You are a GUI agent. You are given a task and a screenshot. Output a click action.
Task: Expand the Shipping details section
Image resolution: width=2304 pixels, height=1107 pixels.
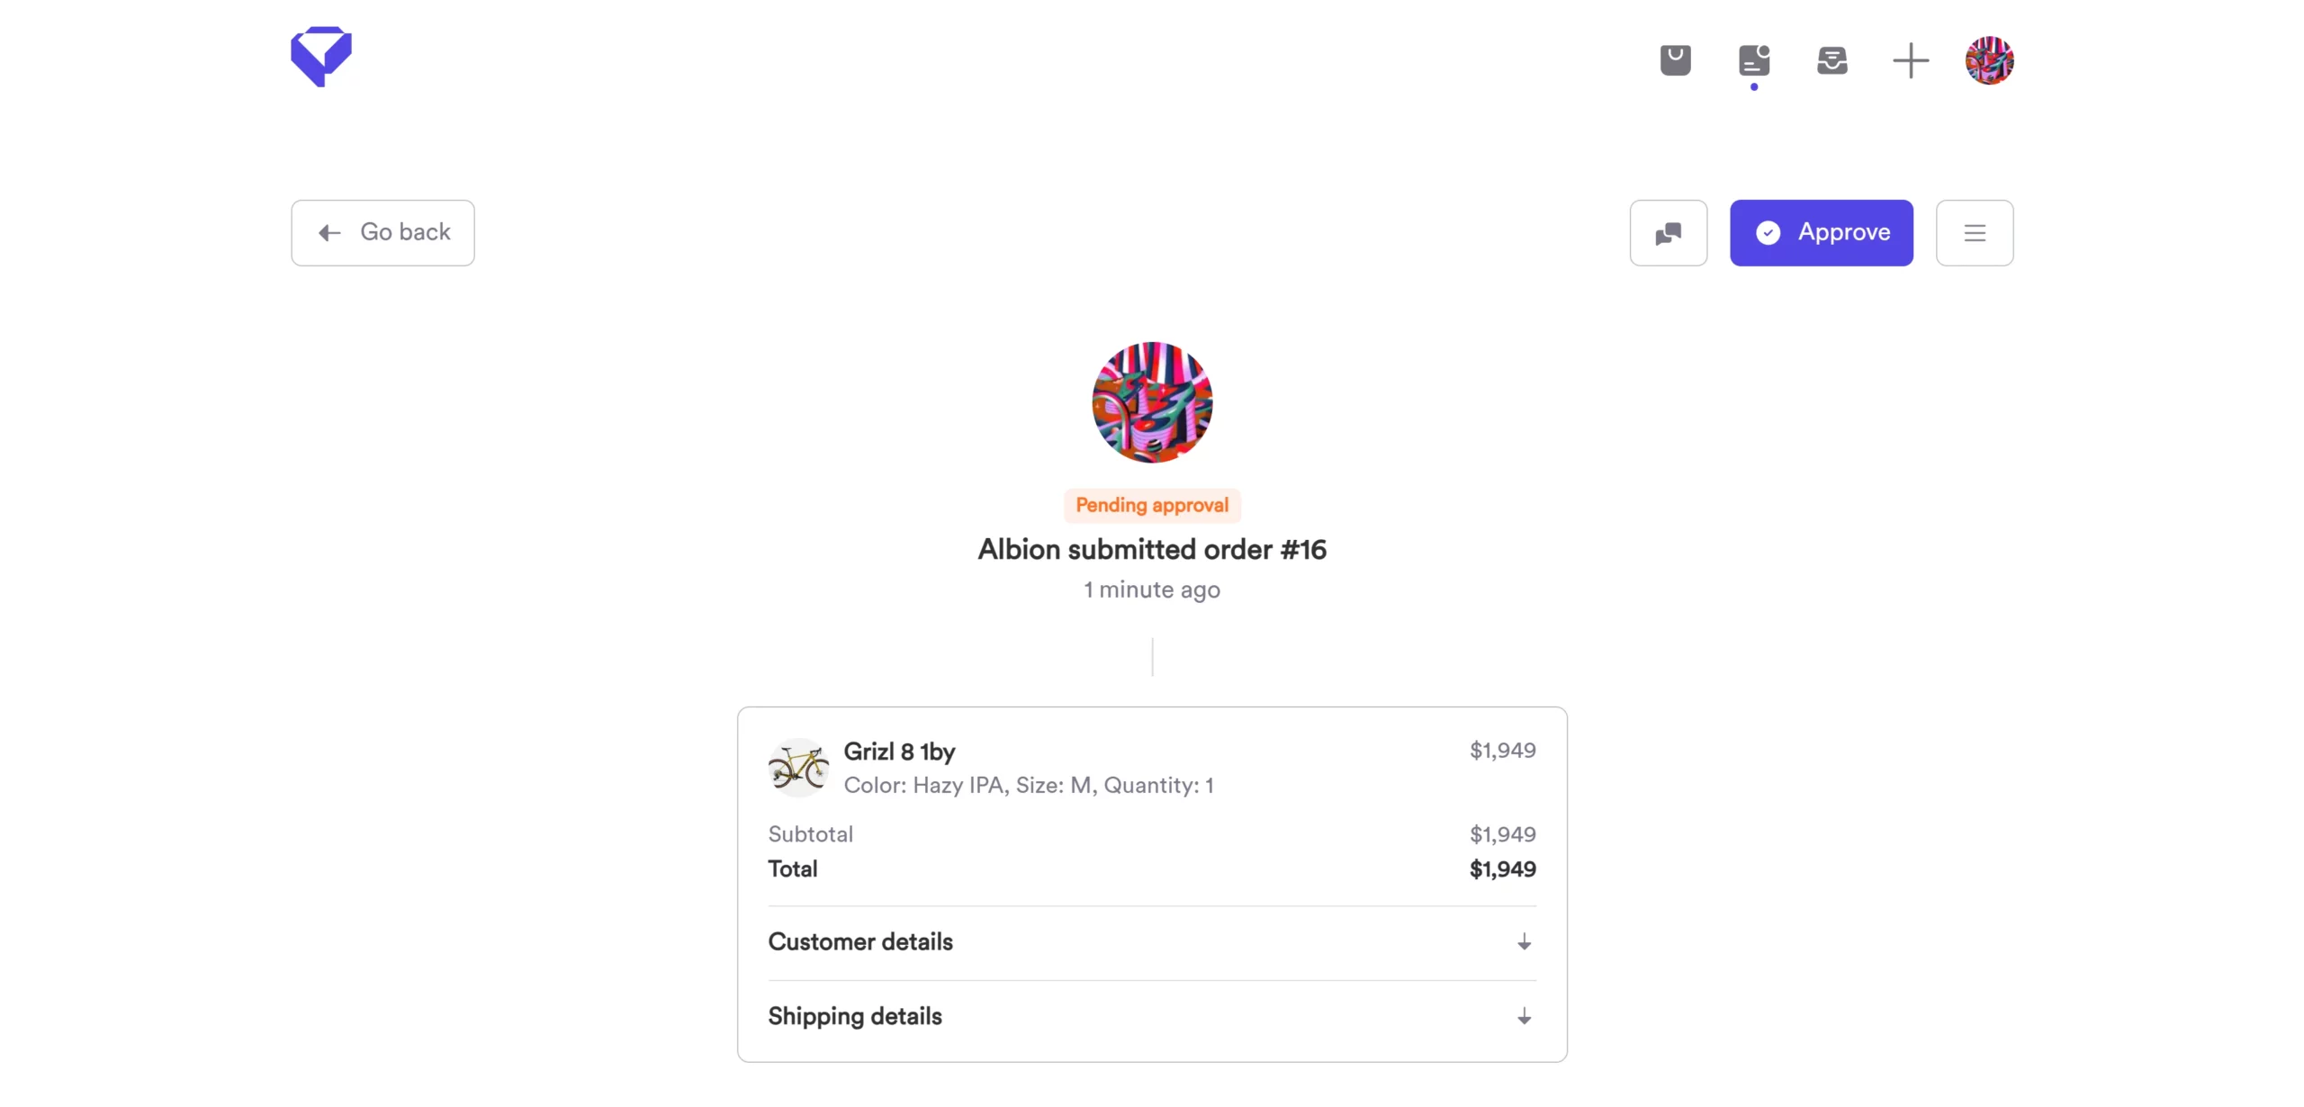pyautogui.click(x=855, y=1016)
